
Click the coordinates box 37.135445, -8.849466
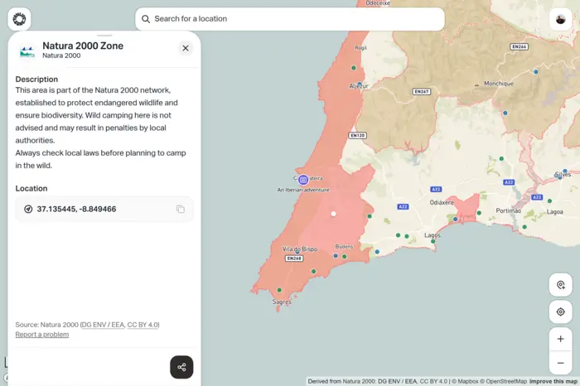[104, 210]
